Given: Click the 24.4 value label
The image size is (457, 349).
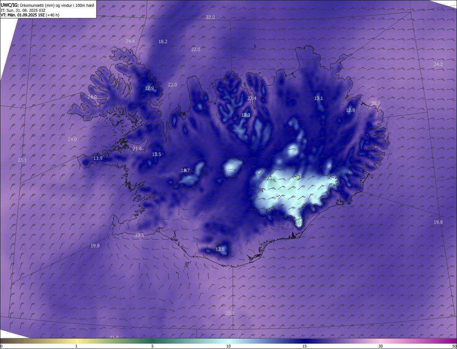Looking at the screenshot, I should click(130, 41).
